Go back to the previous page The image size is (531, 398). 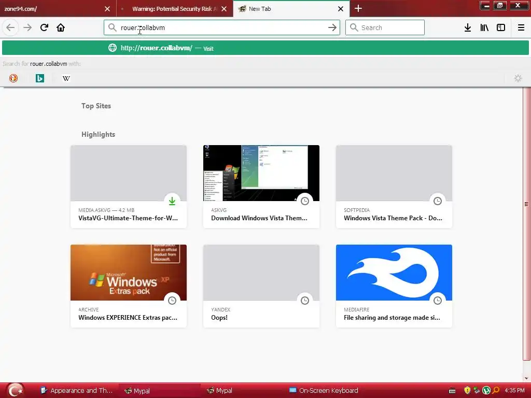10,27
